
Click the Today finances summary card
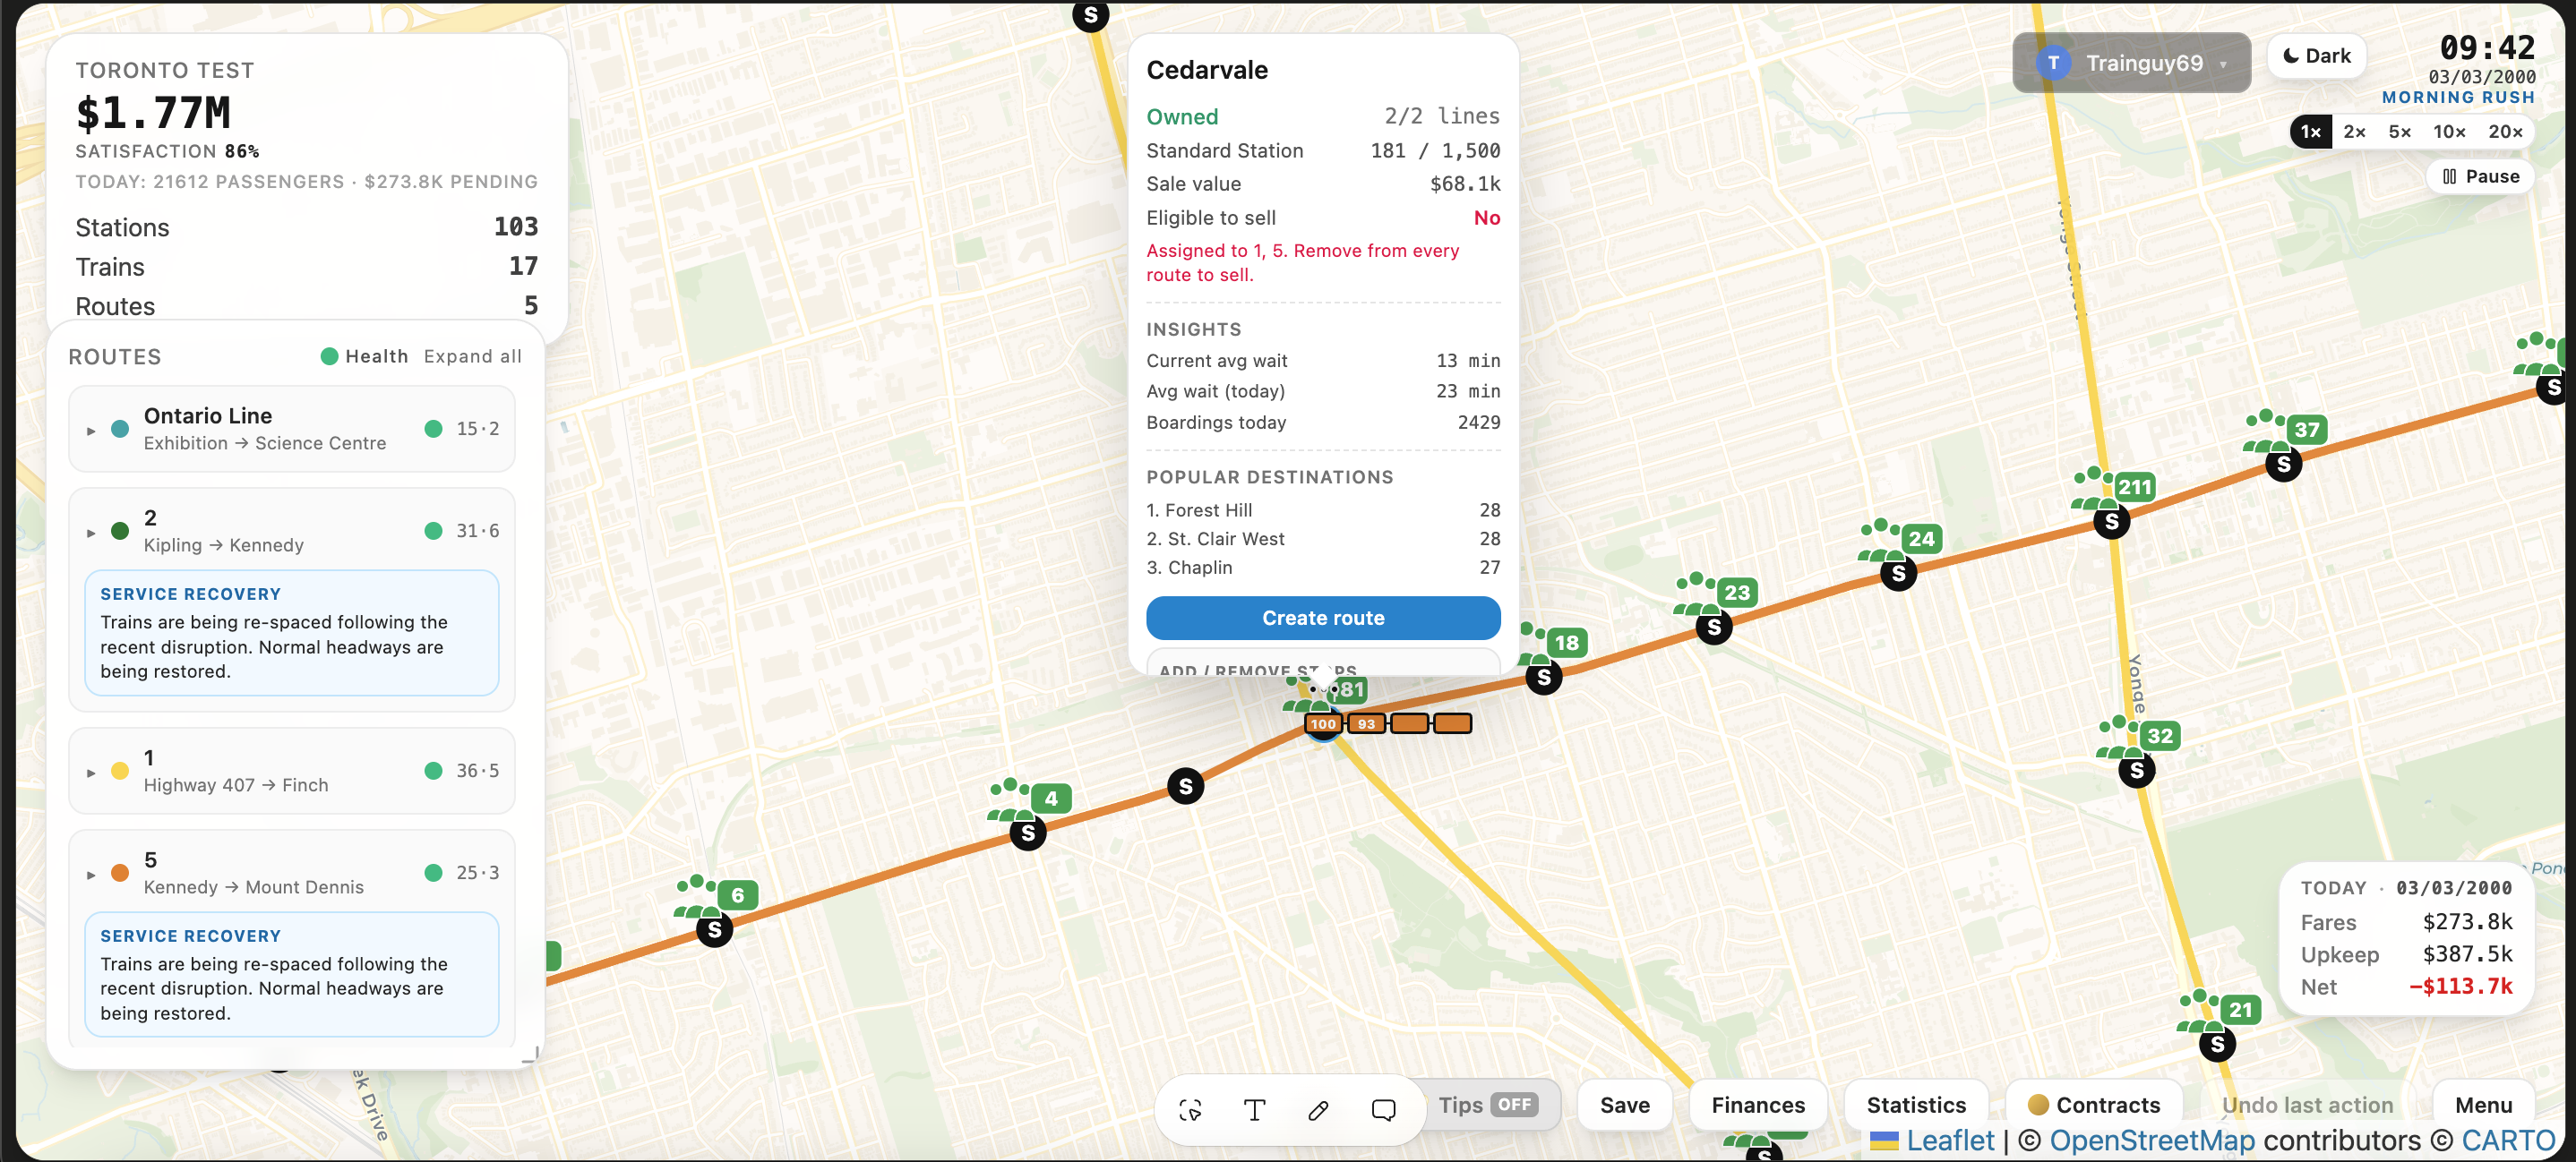(x=2406, y=938)
